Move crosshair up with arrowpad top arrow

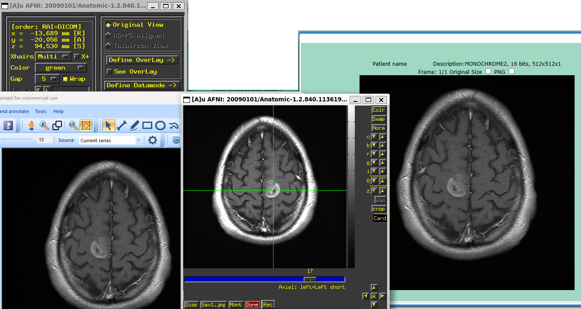(374, 288)
